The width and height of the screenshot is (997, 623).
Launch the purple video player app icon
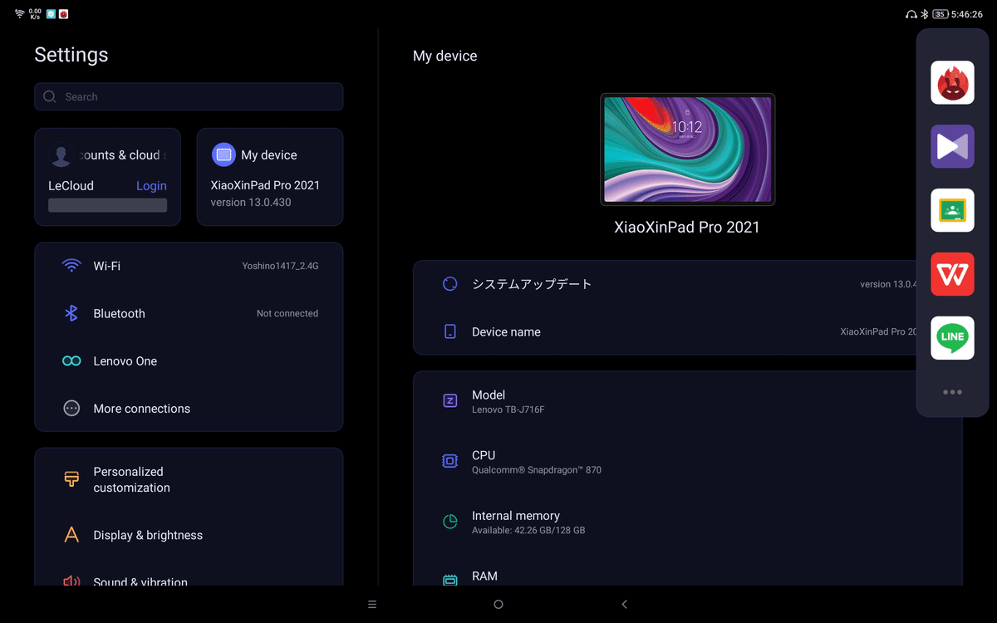(952, 146)
